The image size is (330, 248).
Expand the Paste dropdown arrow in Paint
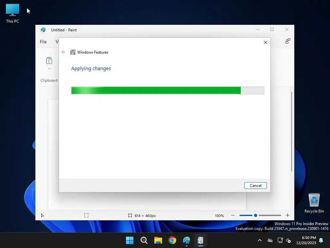[49, 68]
